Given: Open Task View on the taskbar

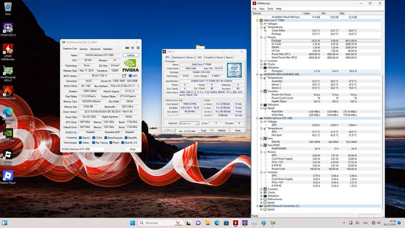Looking at the screenshot, I should pos(189,223).
